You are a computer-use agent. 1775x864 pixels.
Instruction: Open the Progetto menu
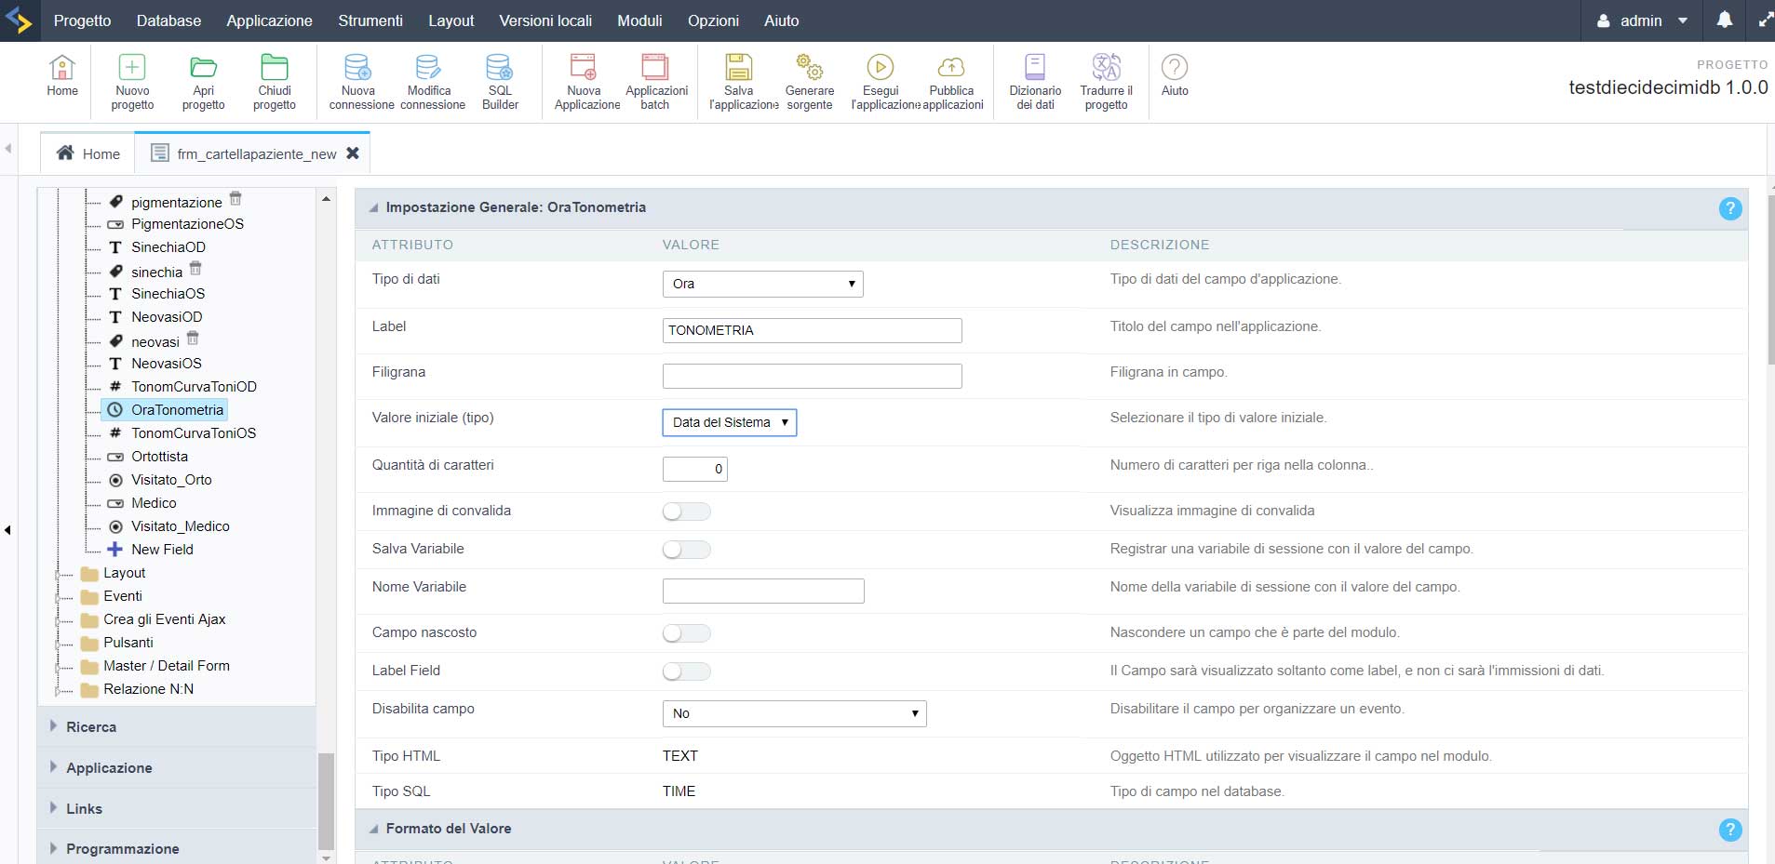(x=82, y=20)
